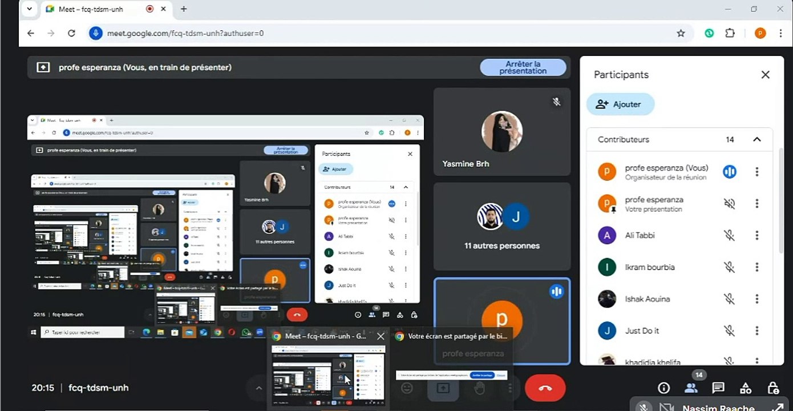Open the Chrome profile avatar
Image resolution: width=793 pixels, height=411 pixels.
click(760, 33)
